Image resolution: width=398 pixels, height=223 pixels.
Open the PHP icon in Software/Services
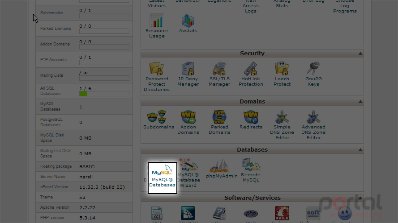point(251,214)
